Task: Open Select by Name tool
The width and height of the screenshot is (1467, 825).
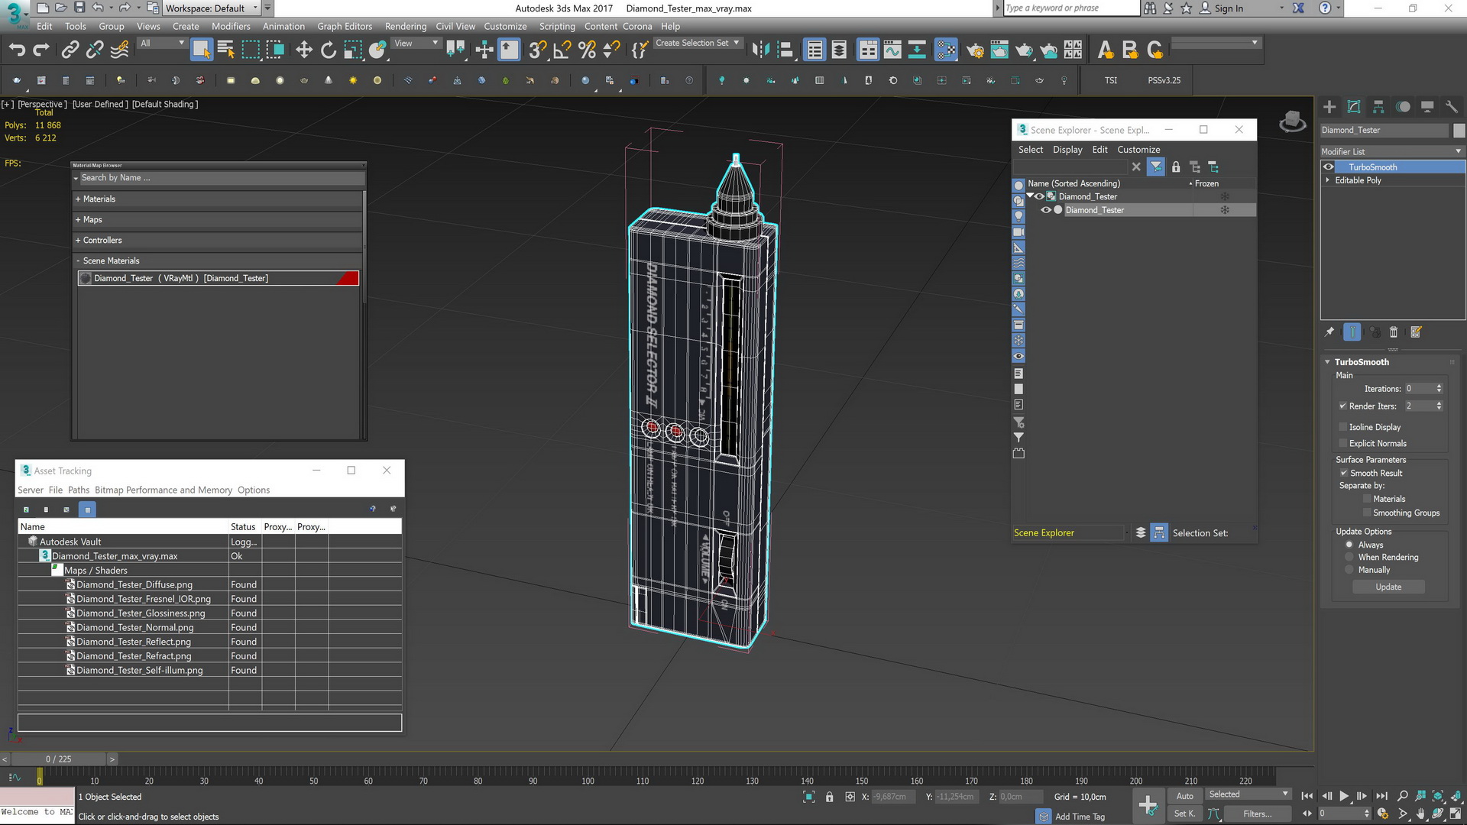Action: click(225, 50)
